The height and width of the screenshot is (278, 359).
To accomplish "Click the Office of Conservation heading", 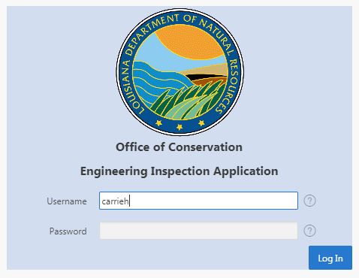I will point(179,147).
